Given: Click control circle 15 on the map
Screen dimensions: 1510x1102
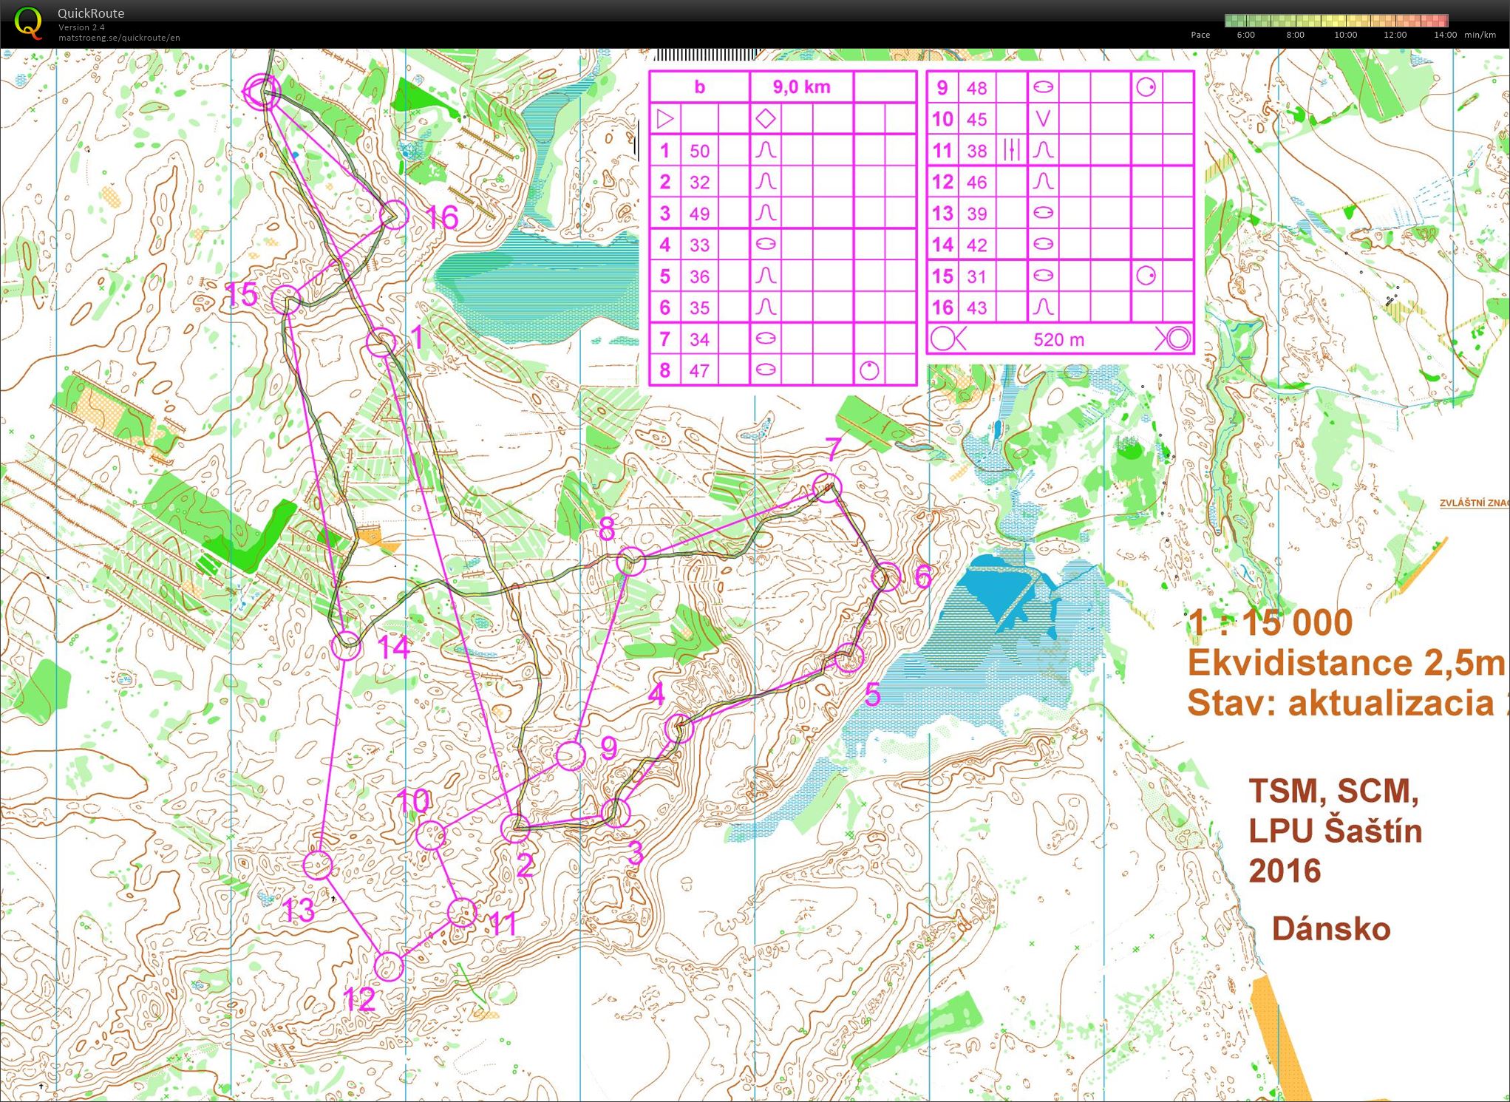Looking at the screenshot, I should click(x=286, y=301).
